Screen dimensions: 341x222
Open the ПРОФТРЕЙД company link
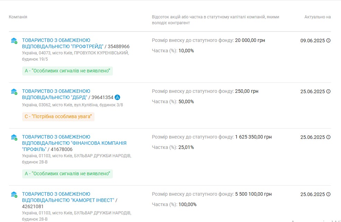[62, 43]
